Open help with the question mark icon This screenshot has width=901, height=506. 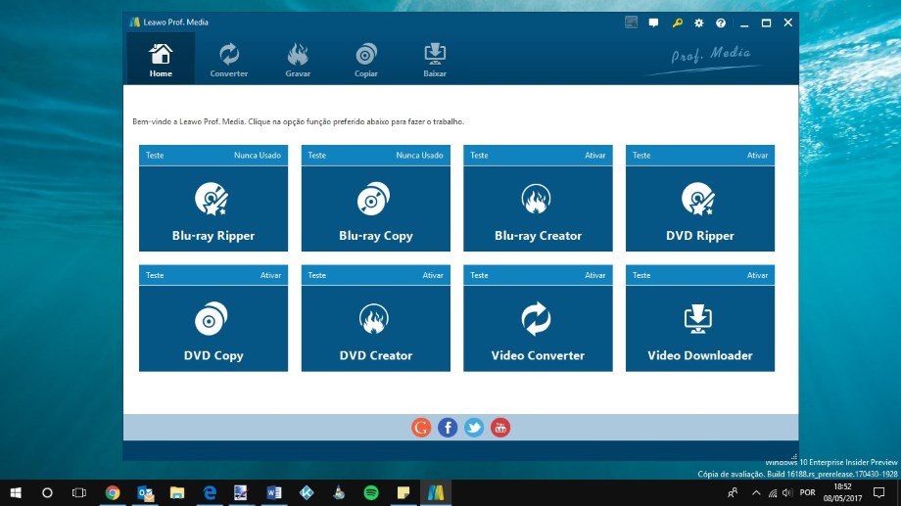click(x=721, y=23)
